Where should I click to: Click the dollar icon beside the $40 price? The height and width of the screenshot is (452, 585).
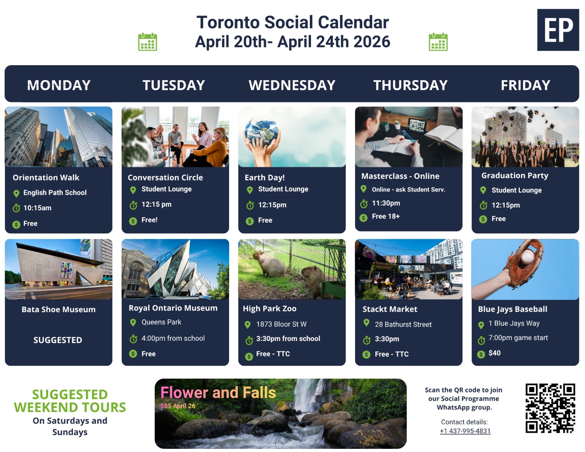point(481,354)
